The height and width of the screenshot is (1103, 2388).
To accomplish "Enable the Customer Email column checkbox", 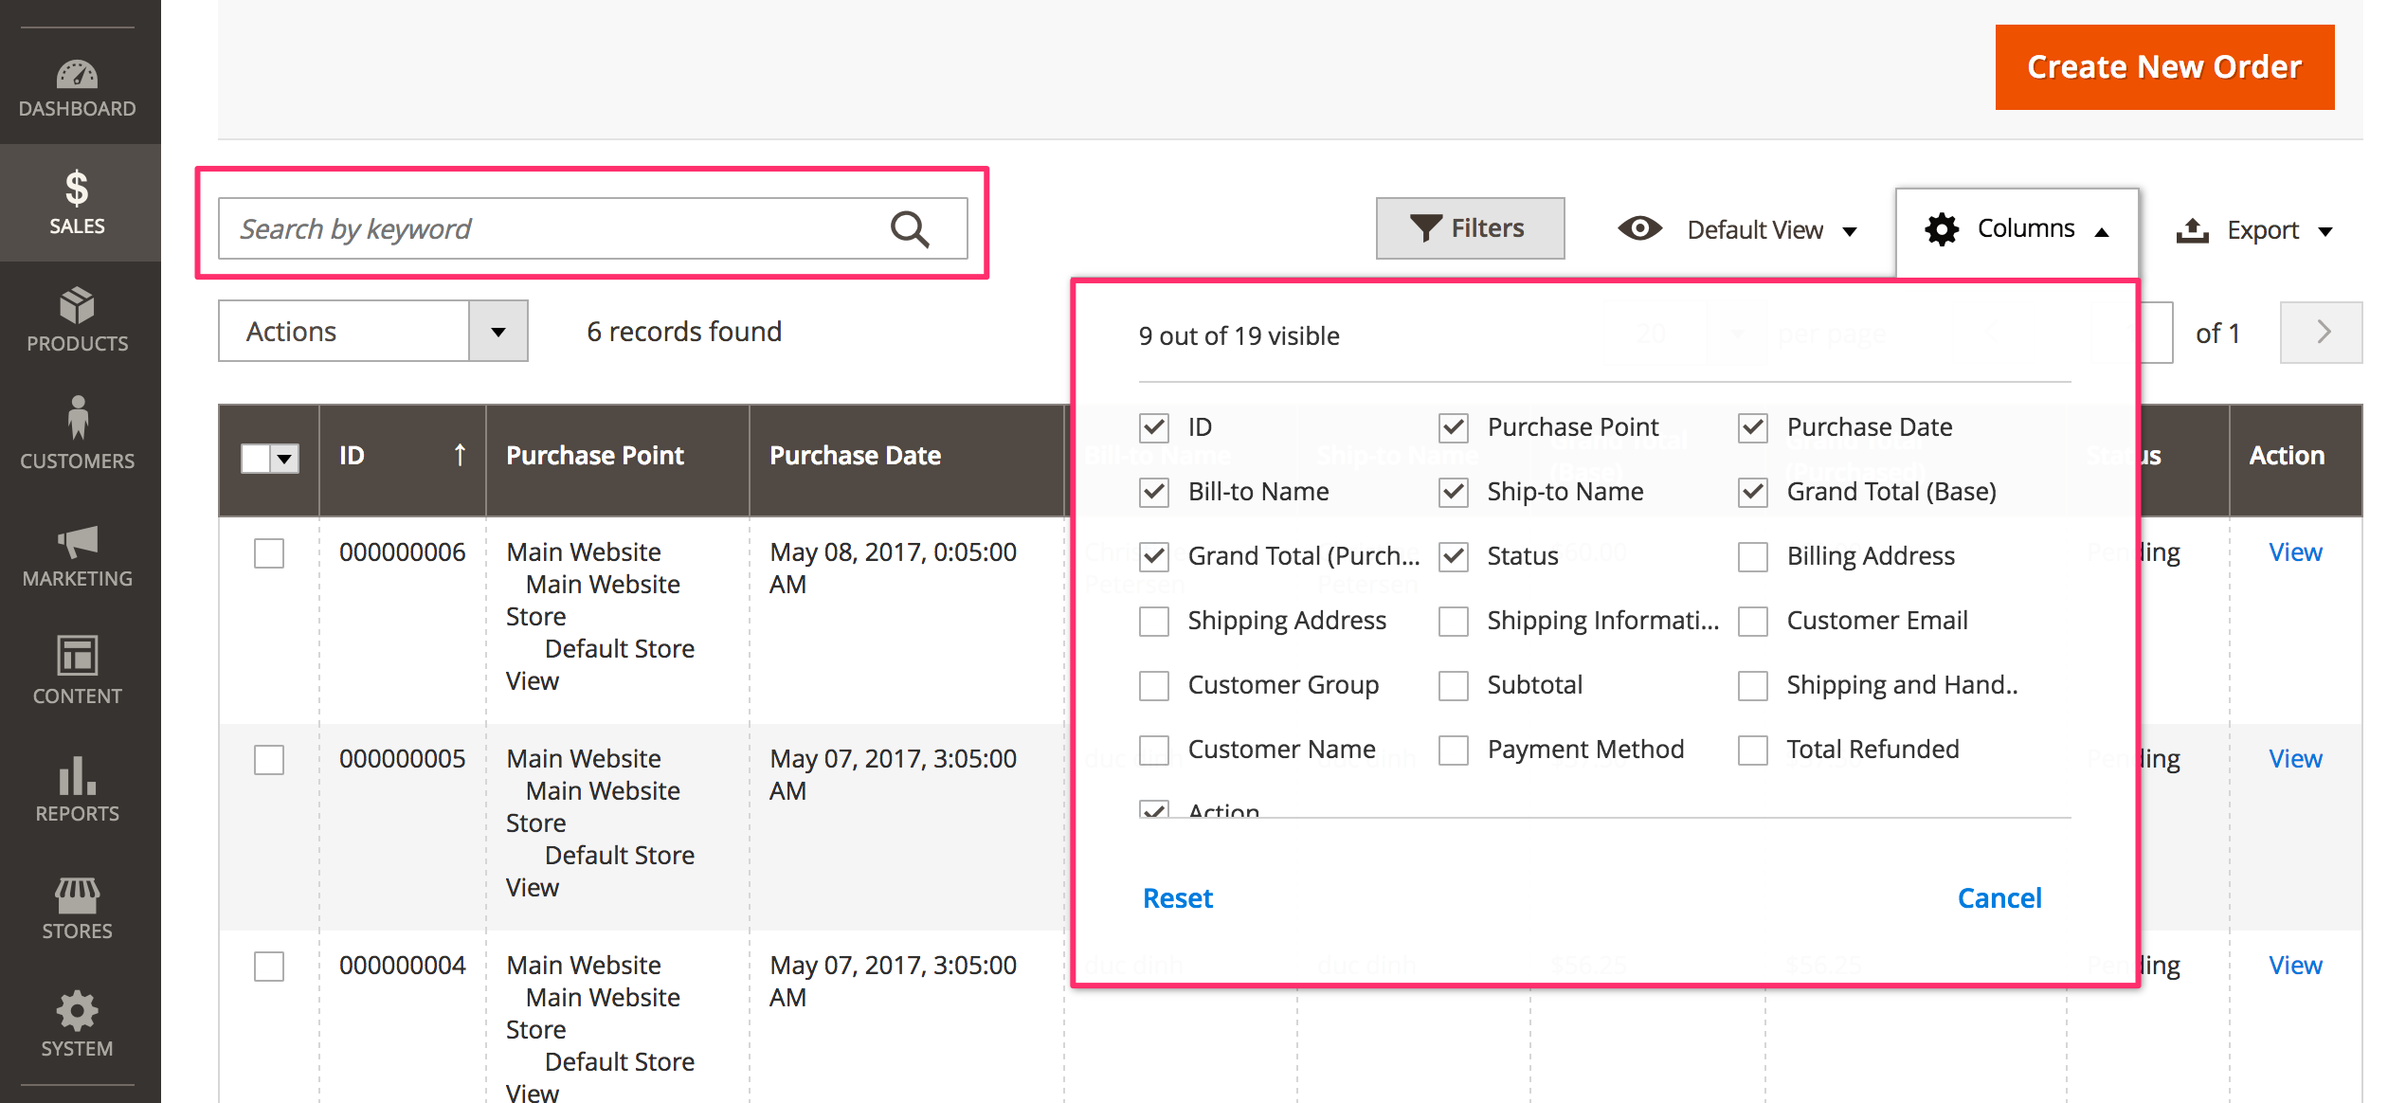I will pyautogui.click(x=1752, y=622).
